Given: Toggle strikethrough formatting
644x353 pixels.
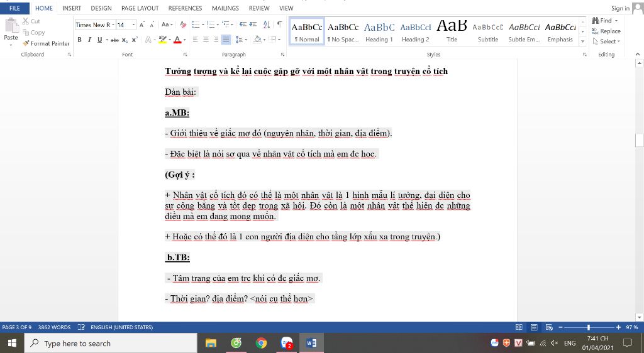Looking at the screenshot, I should [x=114, y=40].
